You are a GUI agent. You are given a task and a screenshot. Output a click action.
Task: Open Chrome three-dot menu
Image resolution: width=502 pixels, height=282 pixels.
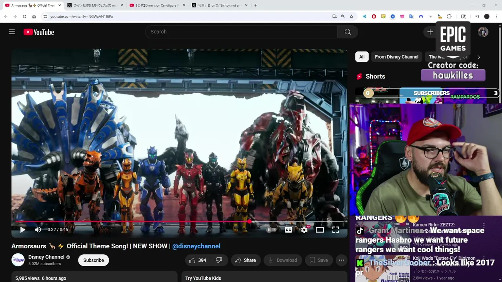[x=496, y=16]
